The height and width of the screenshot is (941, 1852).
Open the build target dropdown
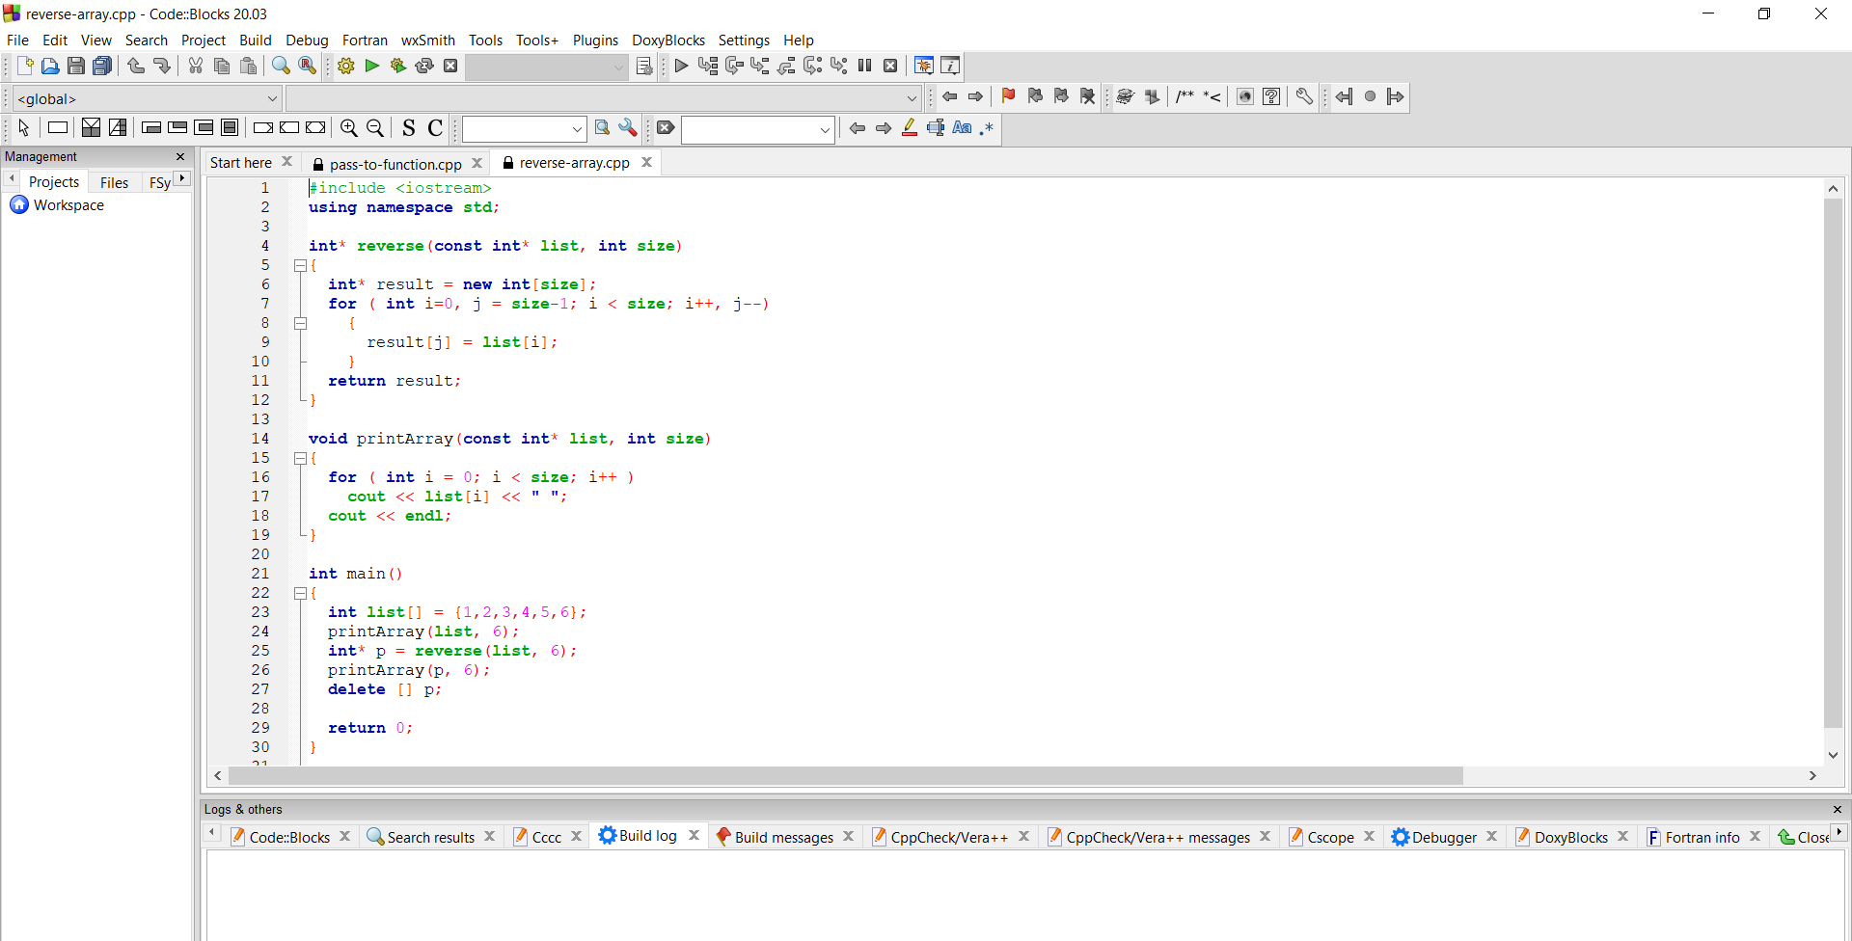point(547,67)
